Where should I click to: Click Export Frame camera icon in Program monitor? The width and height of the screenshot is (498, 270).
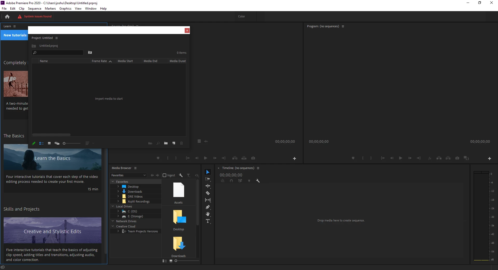point(457,158)
